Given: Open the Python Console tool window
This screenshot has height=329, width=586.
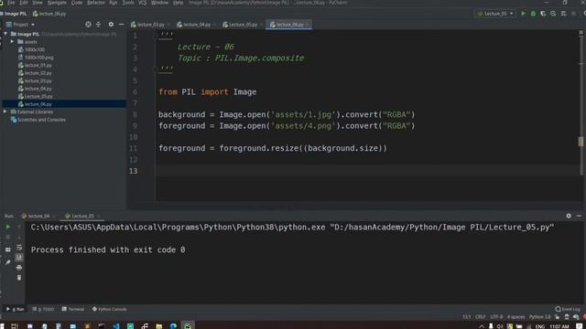Looking at the screenshot, I should [110, 309].
